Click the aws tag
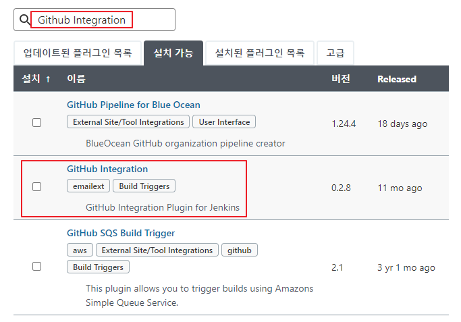461x322 pixels. coord(80,250)
